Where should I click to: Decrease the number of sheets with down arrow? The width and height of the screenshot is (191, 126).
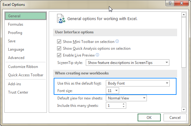point(123,107)
